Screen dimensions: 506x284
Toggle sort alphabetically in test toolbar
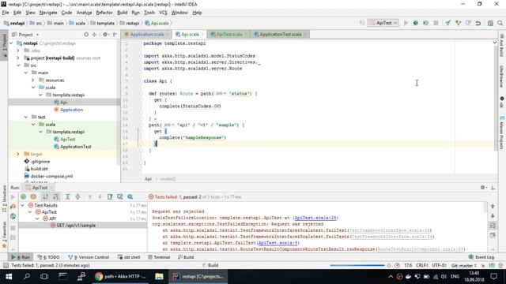[x=46, y=196]
